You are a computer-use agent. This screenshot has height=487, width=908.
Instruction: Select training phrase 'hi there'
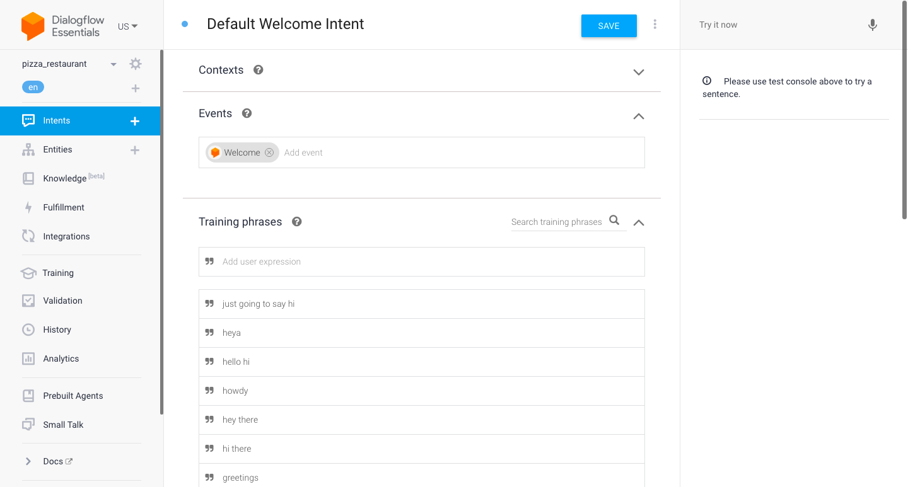click(x=422, y=449)
